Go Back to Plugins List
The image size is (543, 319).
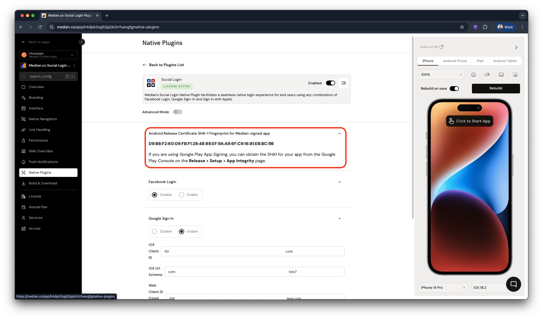[x=163, y=65]
